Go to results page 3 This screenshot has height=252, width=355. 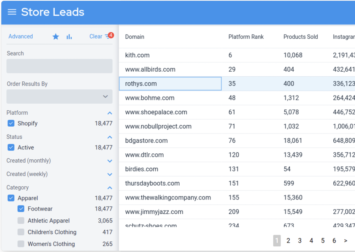(x=300, y=241)
